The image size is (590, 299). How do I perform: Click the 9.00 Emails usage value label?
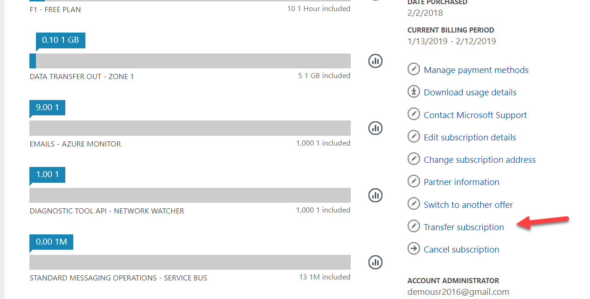point(47,107)
